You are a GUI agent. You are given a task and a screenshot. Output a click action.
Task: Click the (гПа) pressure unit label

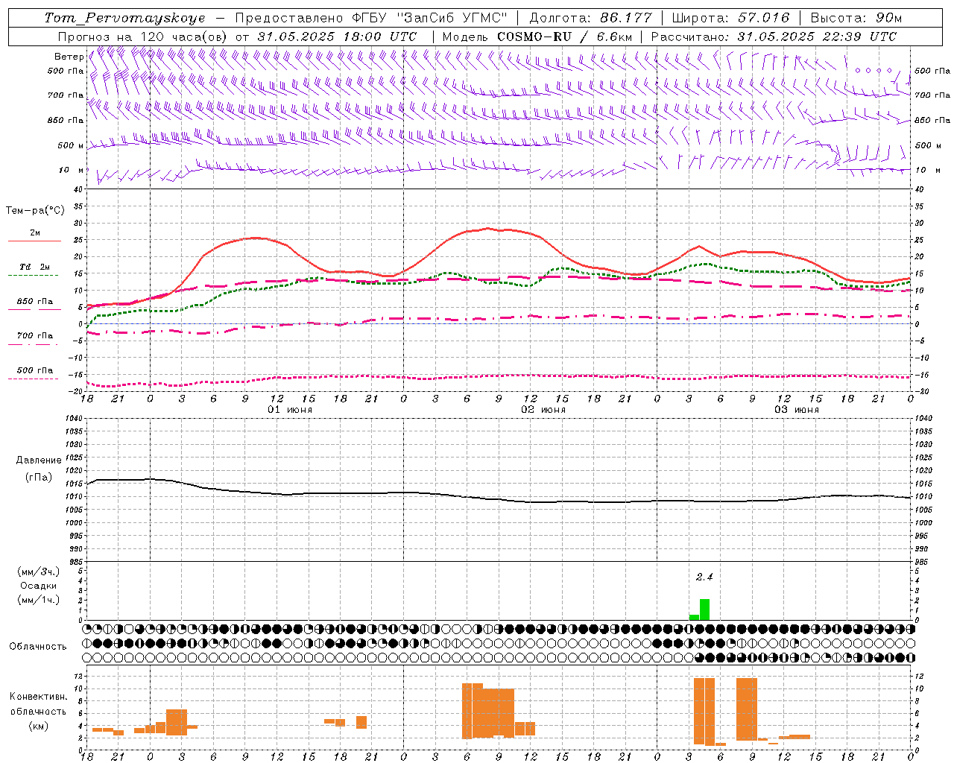coord(39,478)
